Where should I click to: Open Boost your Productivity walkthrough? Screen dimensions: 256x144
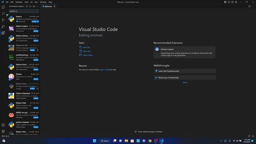click(185, 78)
